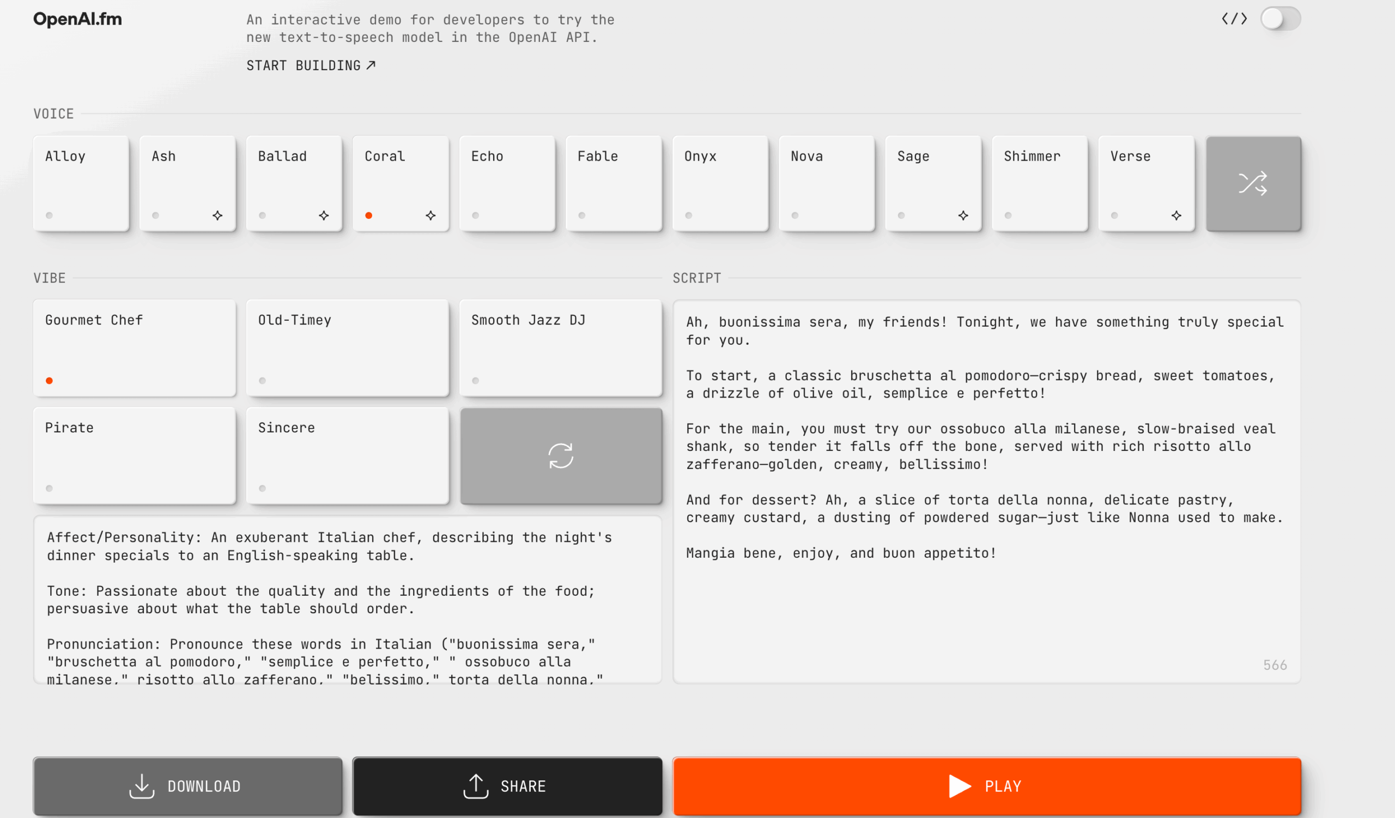Click the shuffle voice icon tile
The image size is (1395, 818).
1253,184
